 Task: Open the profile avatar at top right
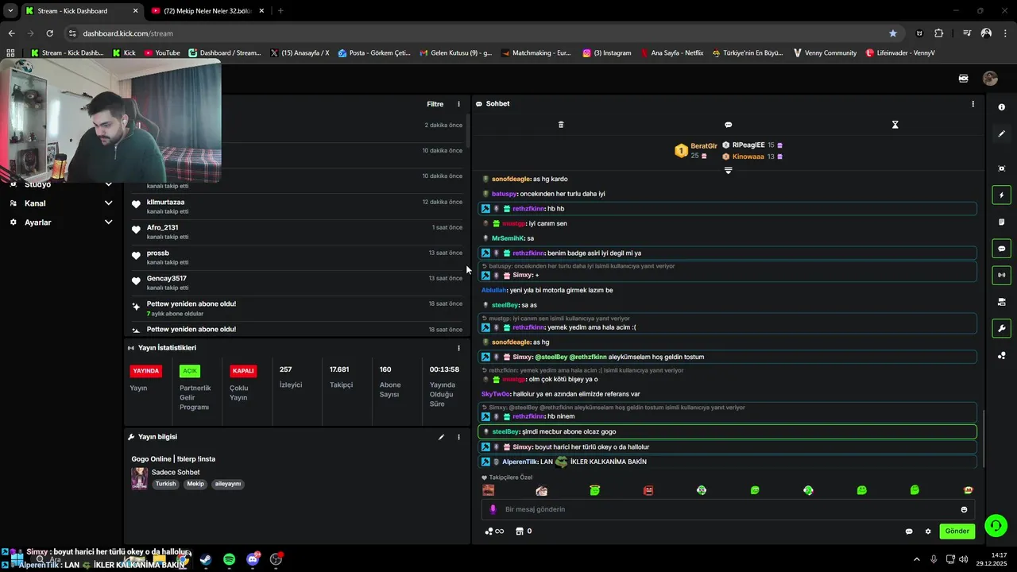[990, 78]
